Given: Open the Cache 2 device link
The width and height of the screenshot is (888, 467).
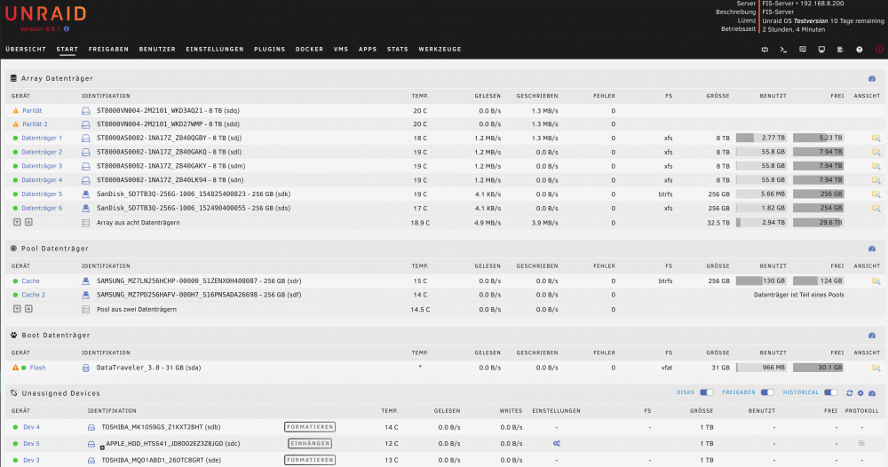Looking at the screenshot, I should (34, 295).
